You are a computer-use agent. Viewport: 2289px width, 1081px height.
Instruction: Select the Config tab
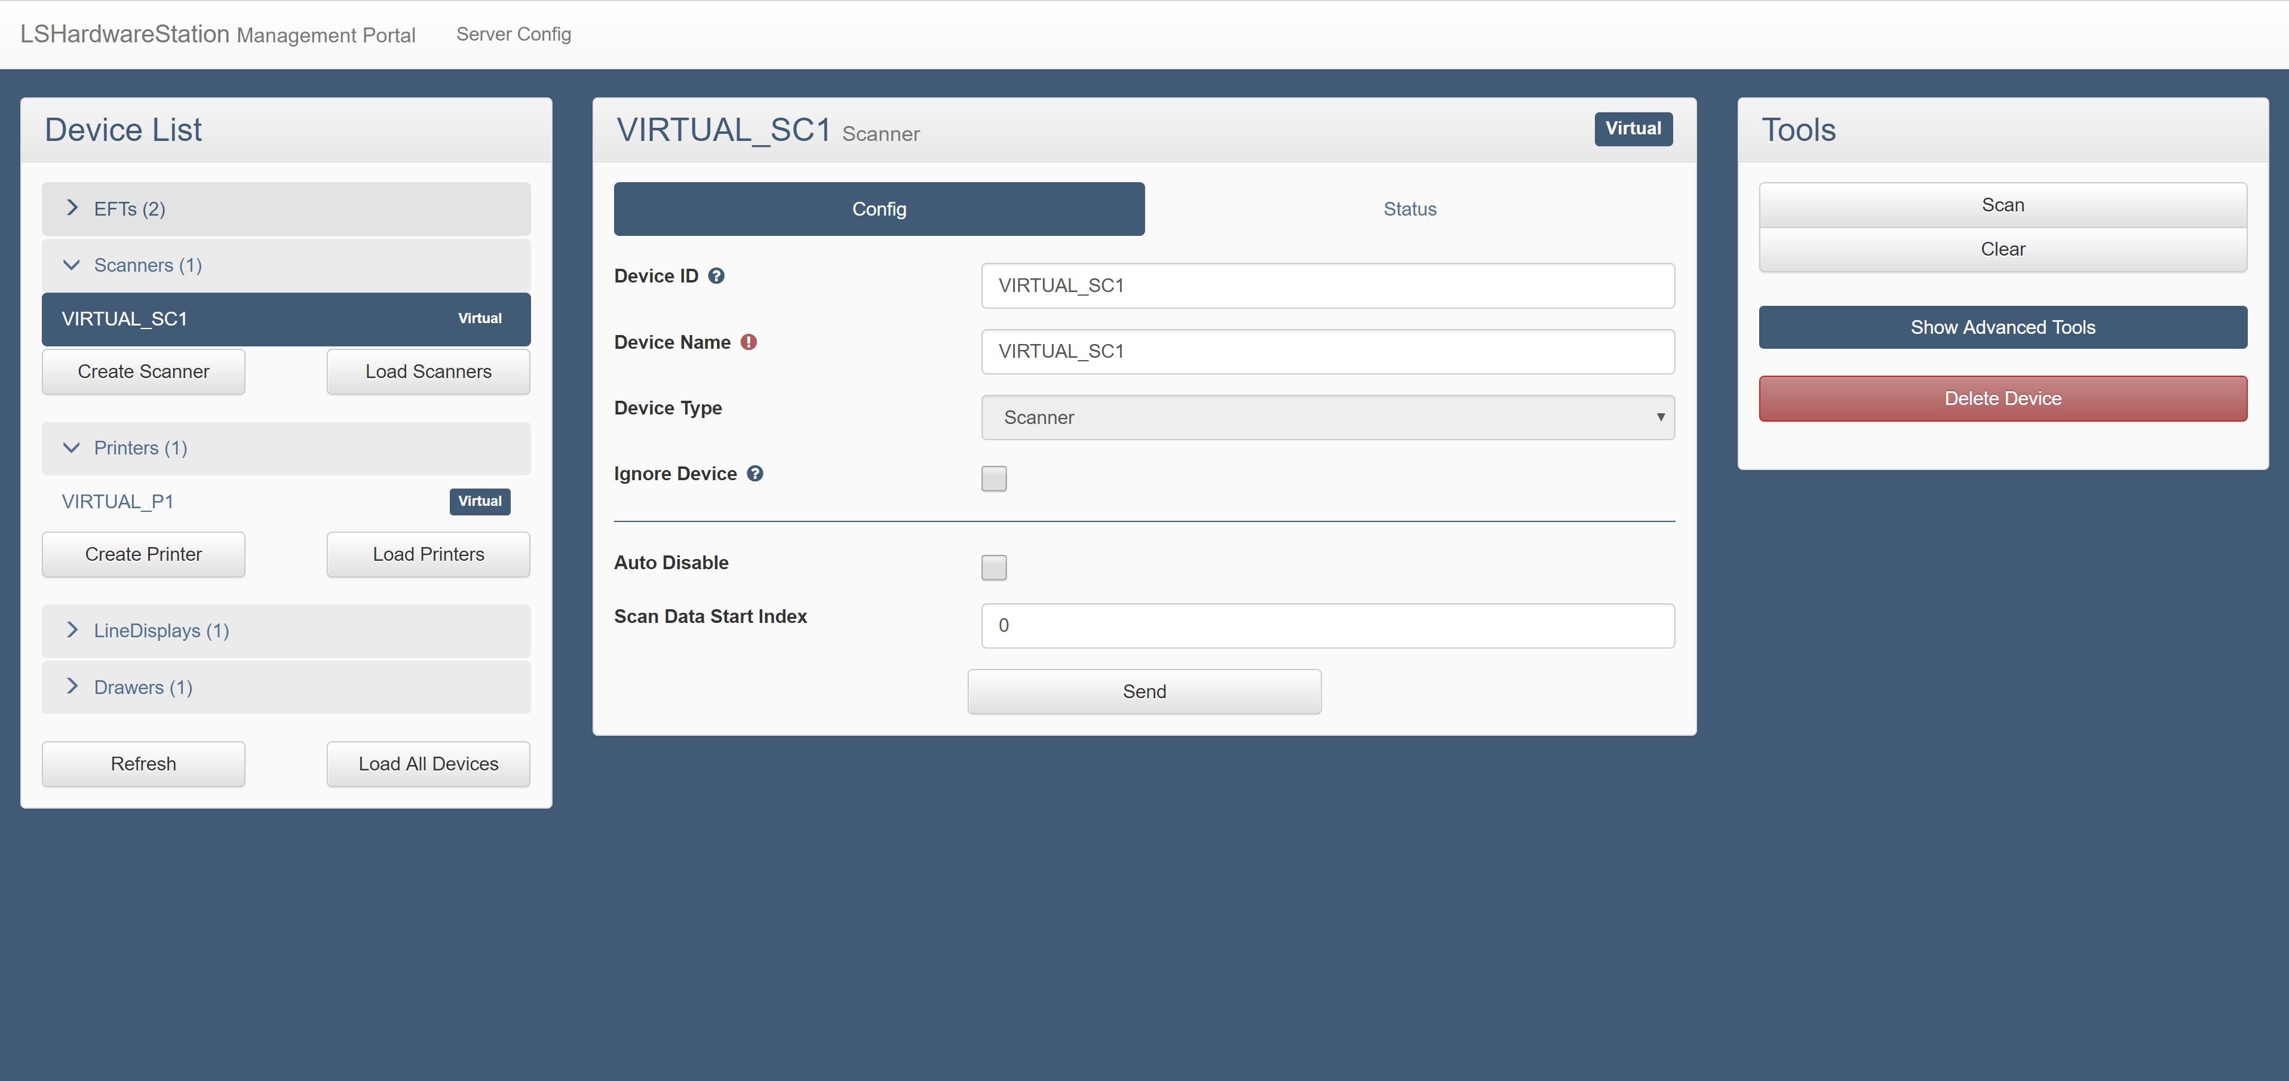pos(879,209)
